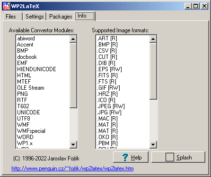Image resolution: width=211 pixels, height=177 pixels.
Task: Select the docbook module
Action: tap(43, 57)
